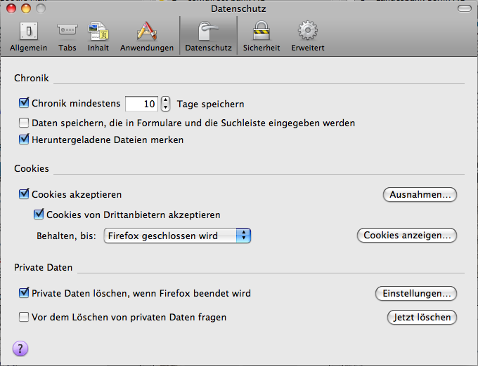
Task: Click the purple help question mark button
Action: 20,348
